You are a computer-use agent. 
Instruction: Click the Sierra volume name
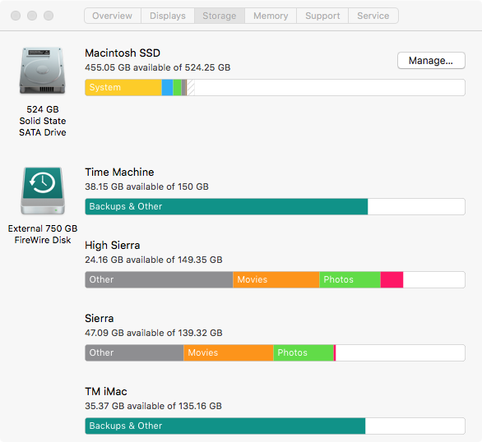(x=99, y=318)
